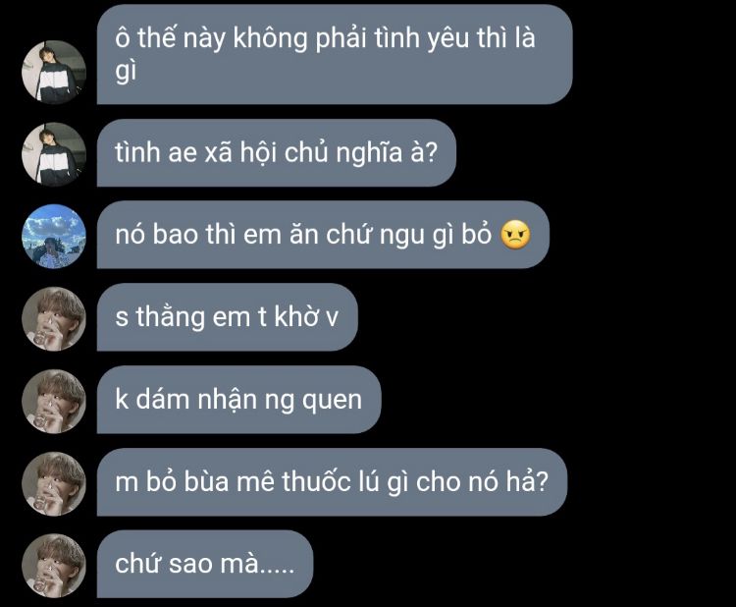The width and height of the screenshot is (736, 607).
Task: Tap avatar beside 's thằng em t khờ v'
Action: (x=54, y=319)
